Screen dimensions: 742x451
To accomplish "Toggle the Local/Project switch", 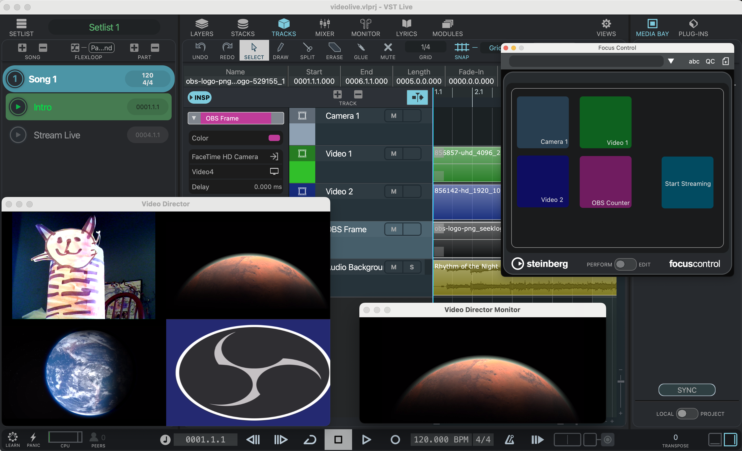I will click(x=687, y=414).
